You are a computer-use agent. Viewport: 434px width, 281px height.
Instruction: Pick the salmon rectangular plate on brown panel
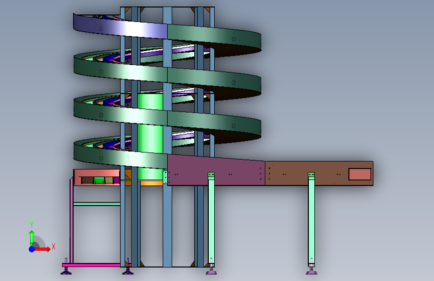click(x=360, y=174)
